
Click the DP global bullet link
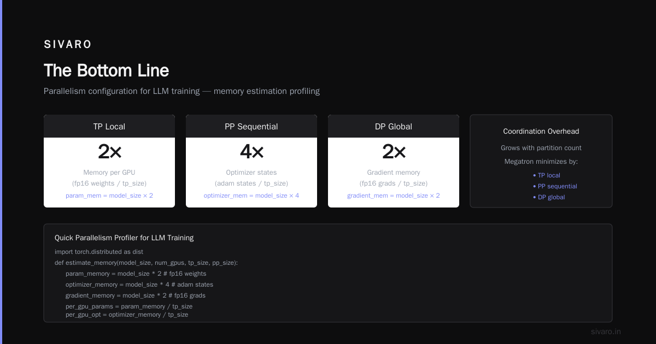pyautogui.click(x=549, y=197)
